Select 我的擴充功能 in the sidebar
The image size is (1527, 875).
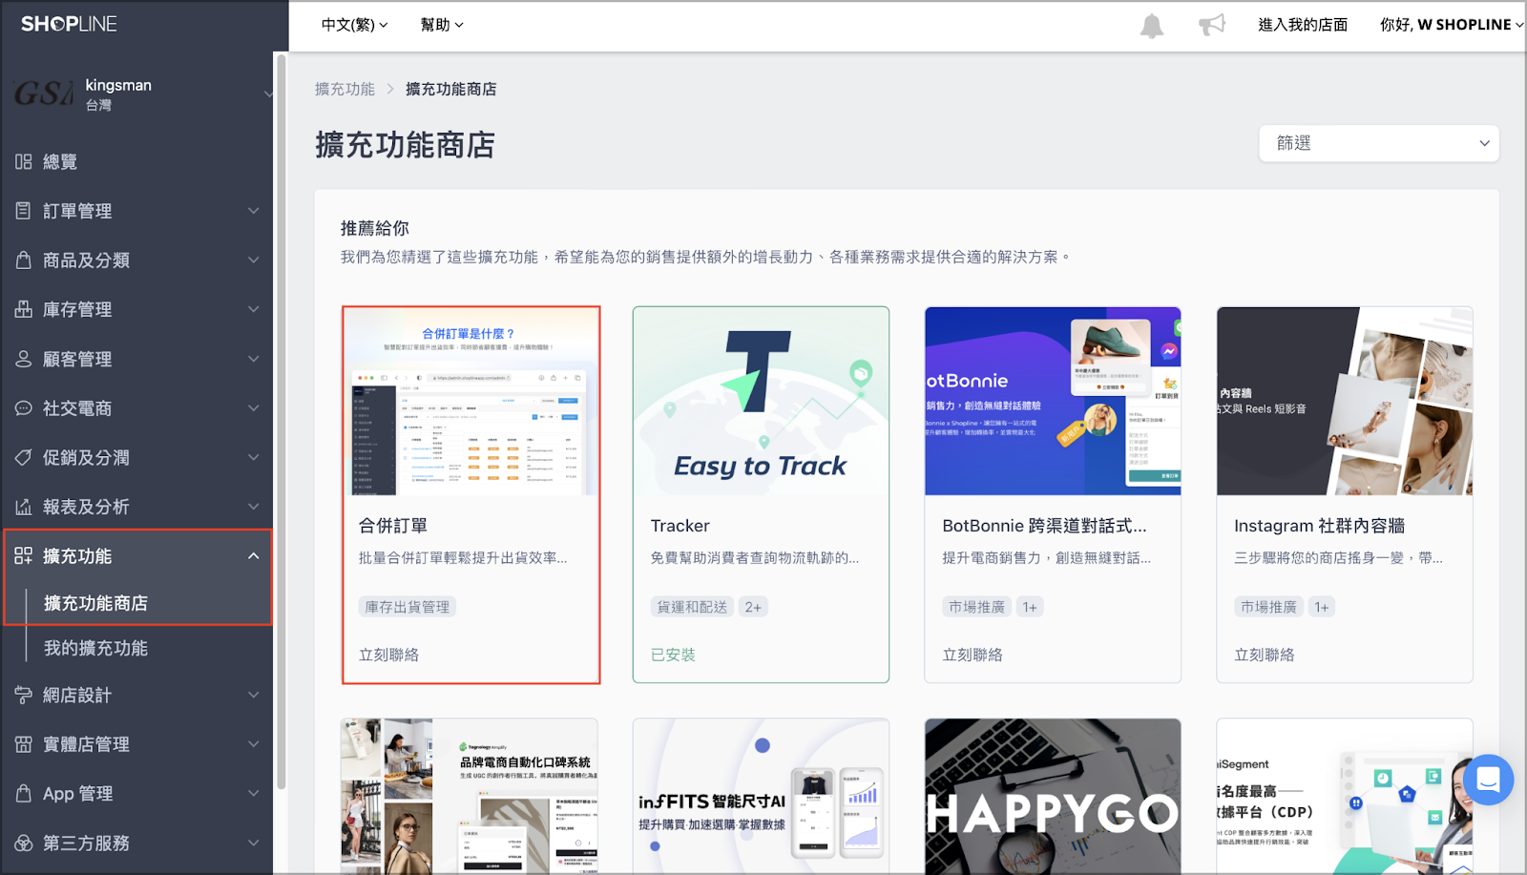click(x=95, y=649)
